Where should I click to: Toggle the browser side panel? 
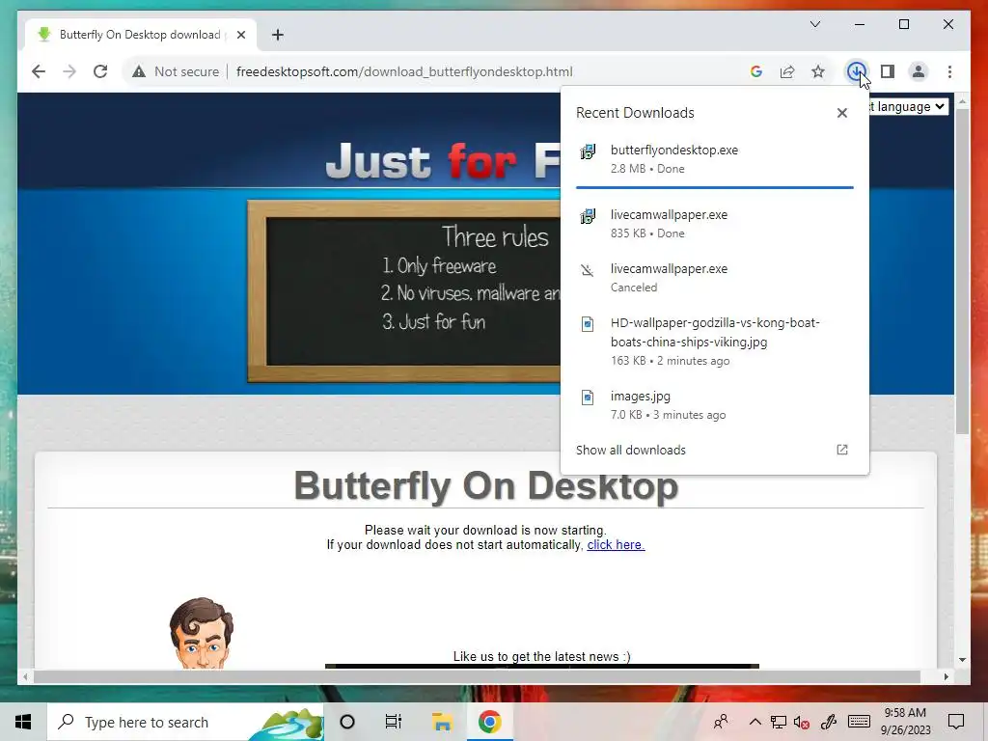[888, 71]
